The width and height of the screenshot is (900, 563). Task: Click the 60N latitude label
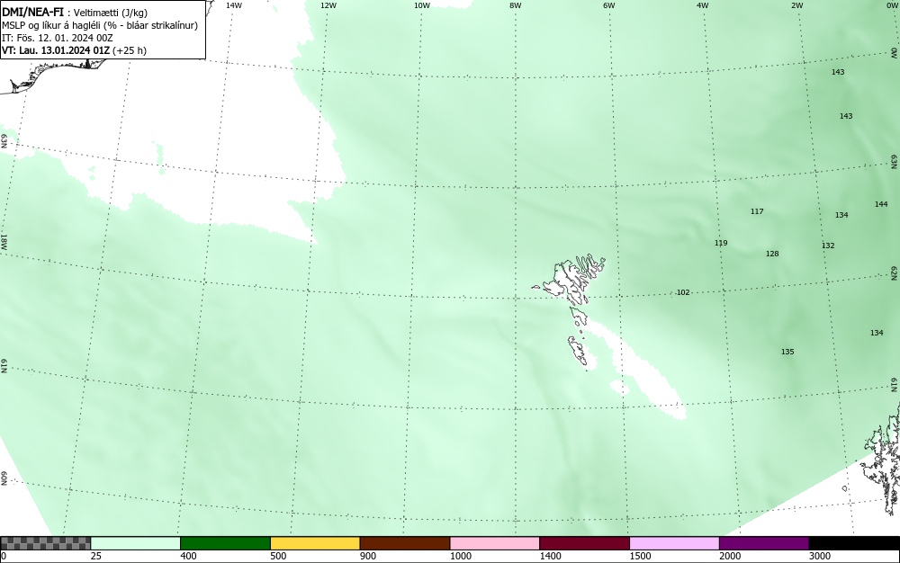point(4,478)
